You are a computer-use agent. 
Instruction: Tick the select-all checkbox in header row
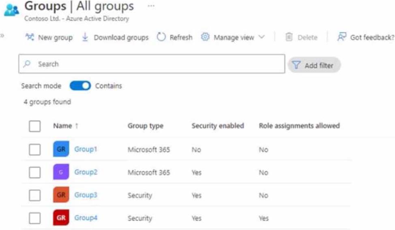click(x=35, y=126)
